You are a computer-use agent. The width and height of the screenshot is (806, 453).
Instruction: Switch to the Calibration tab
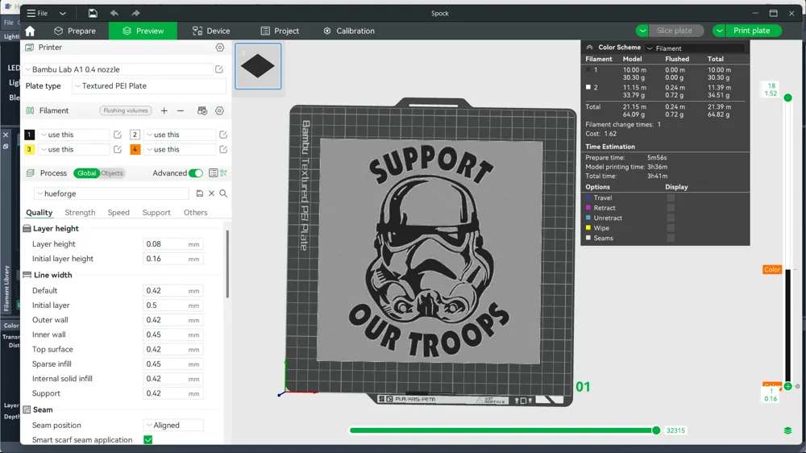pyautogui.click(x=349, y=31)
